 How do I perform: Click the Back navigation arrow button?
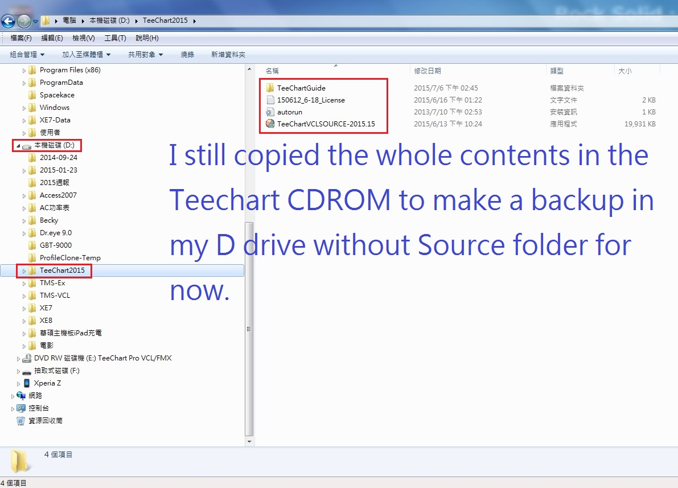[8, 20]
